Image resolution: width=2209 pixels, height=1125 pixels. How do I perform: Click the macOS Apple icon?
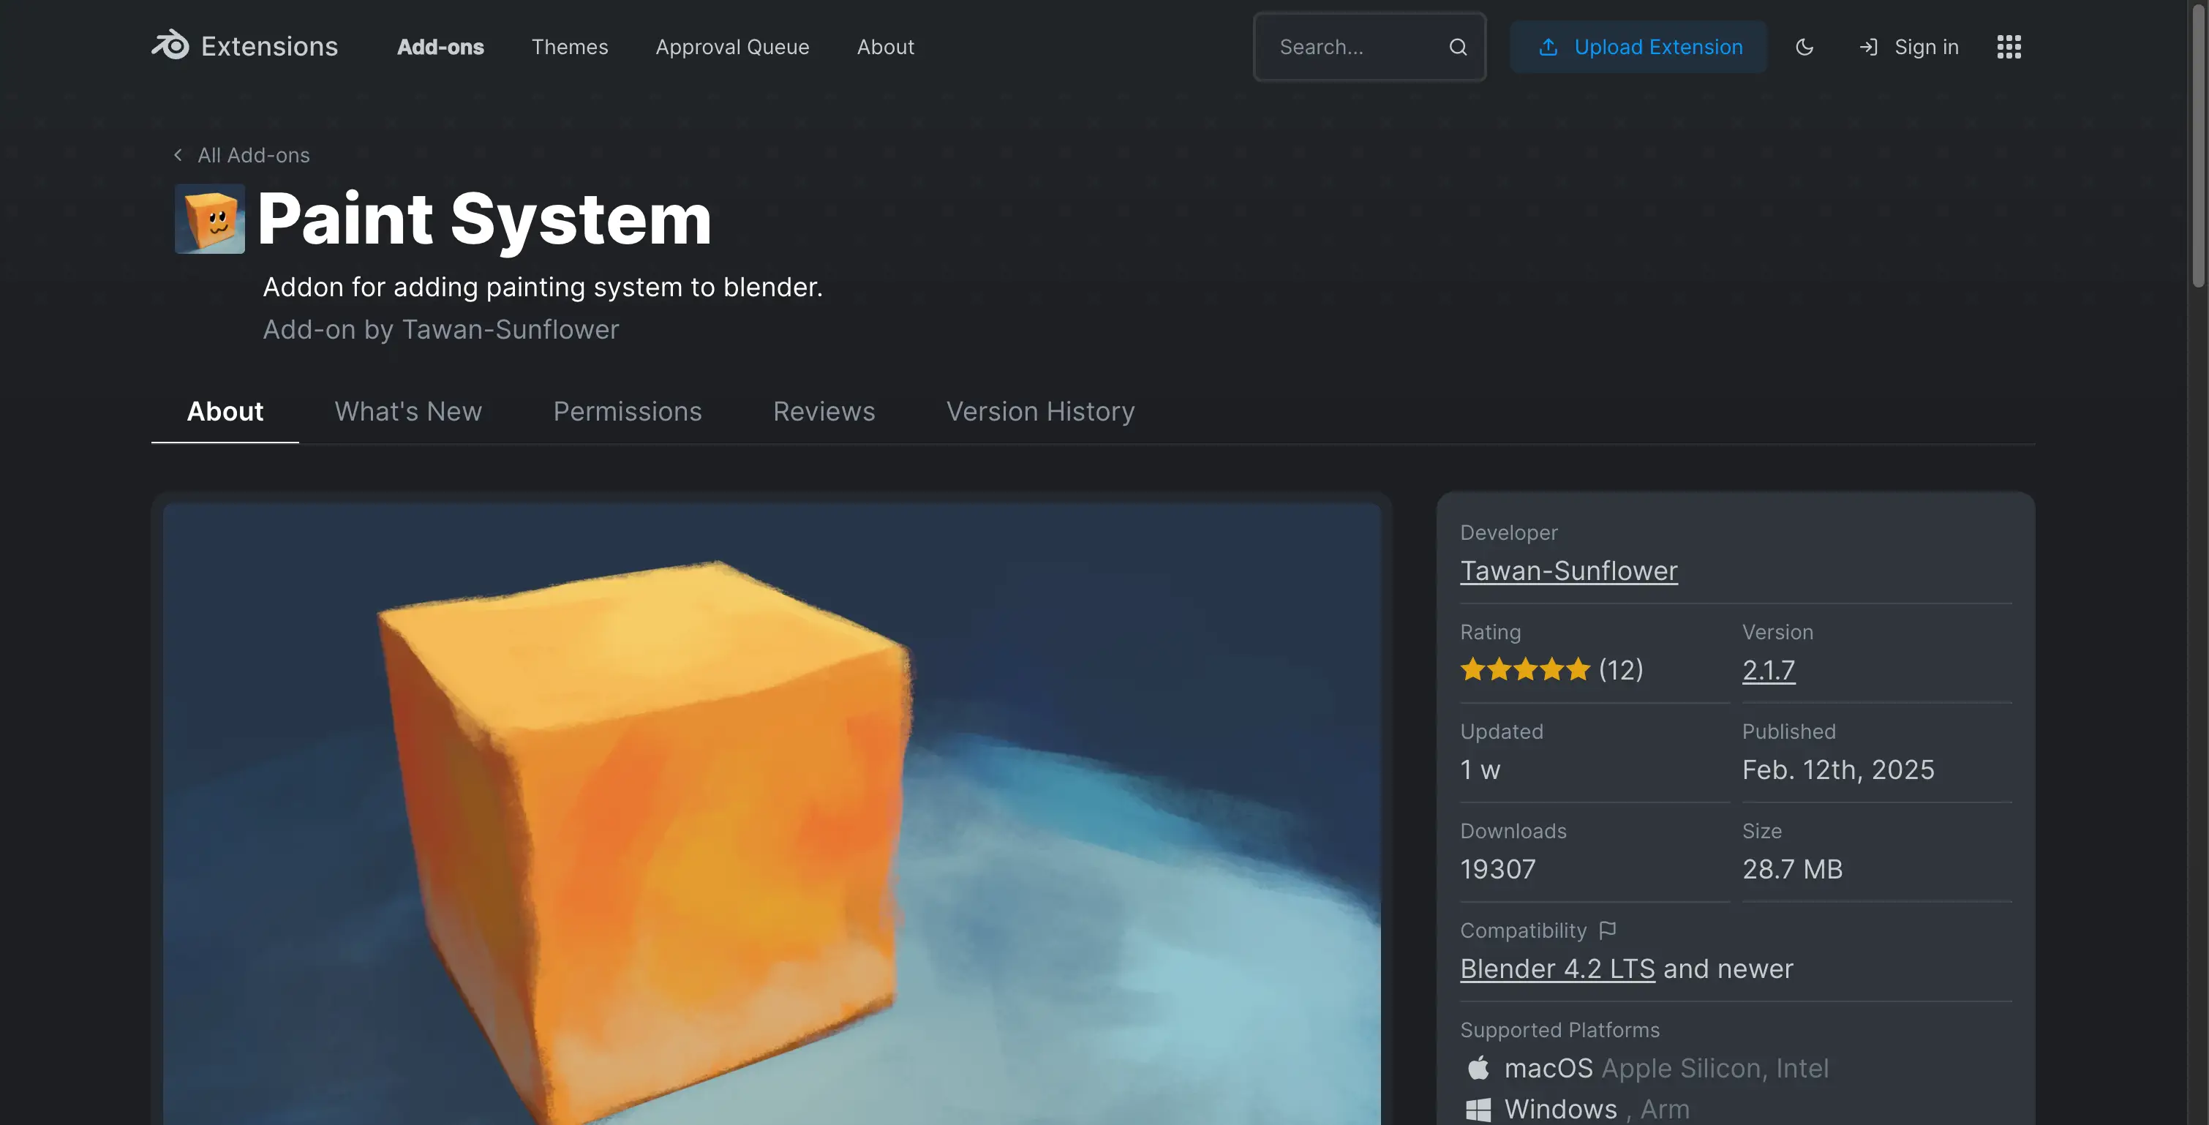(1478, 1067)
